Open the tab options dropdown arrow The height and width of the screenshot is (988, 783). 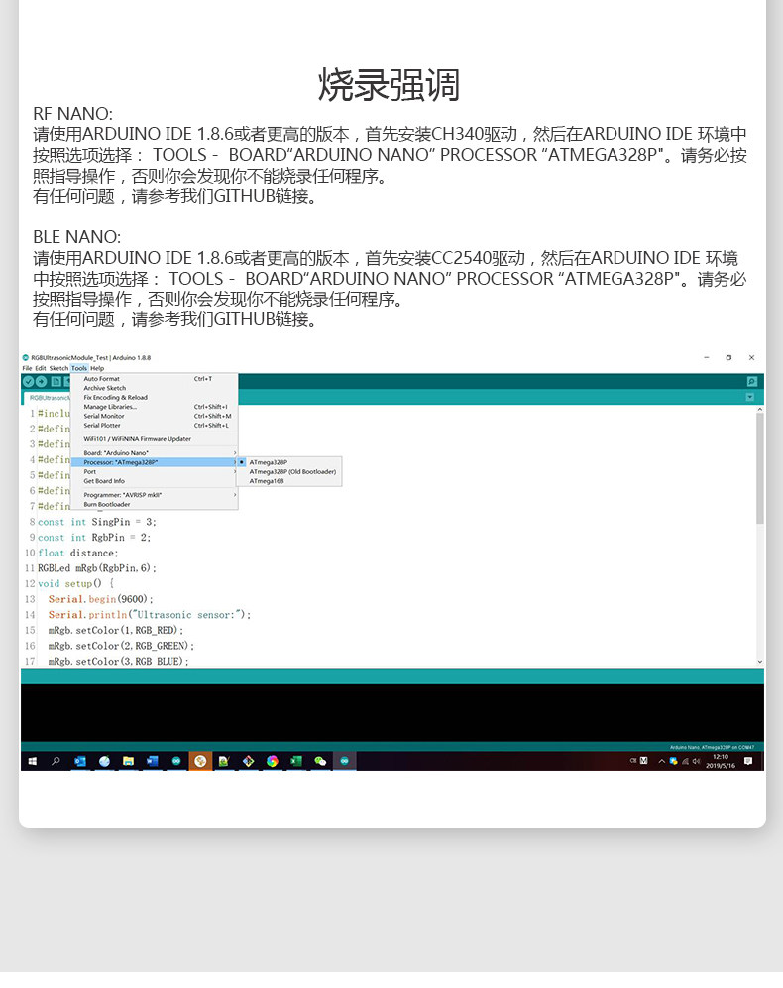tap(750, 398)
